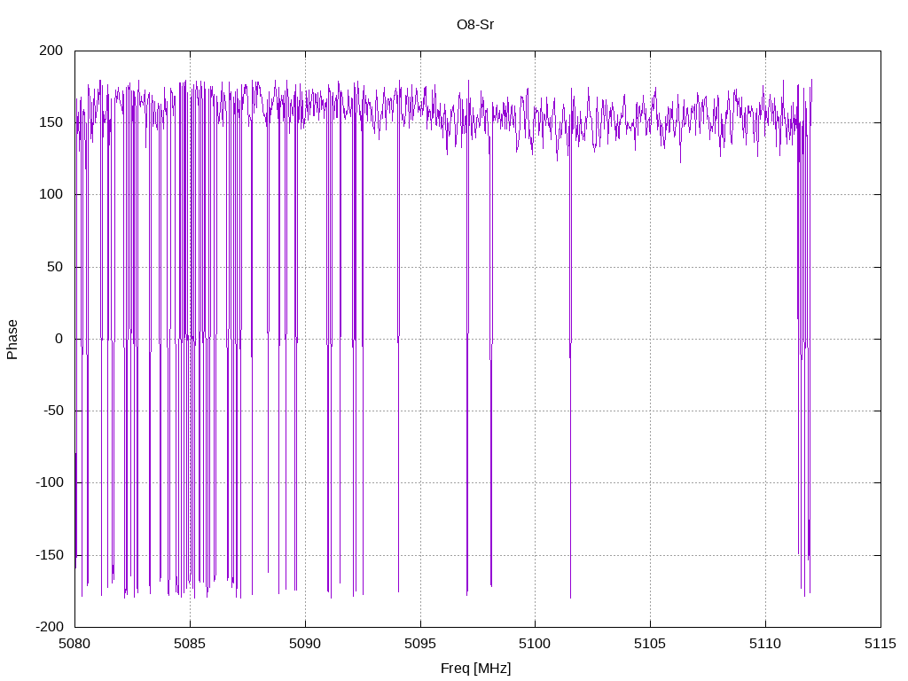Click the x-axis tick label '5095'

coord(420,644)
